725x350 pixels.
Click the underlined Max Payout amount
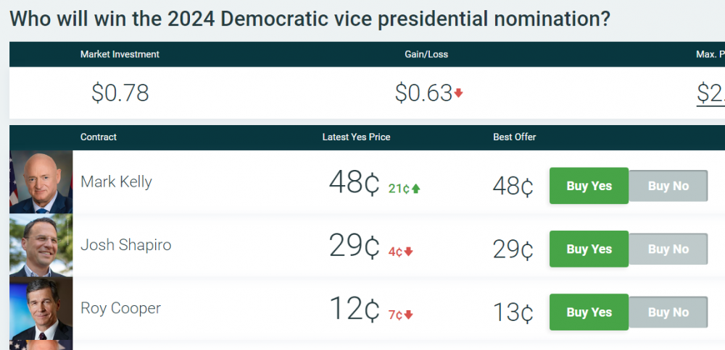pos(711,94)
